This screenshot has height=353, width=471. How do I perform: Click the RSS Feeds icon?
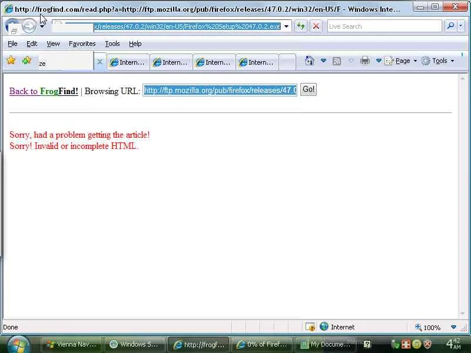pos(337,61)
